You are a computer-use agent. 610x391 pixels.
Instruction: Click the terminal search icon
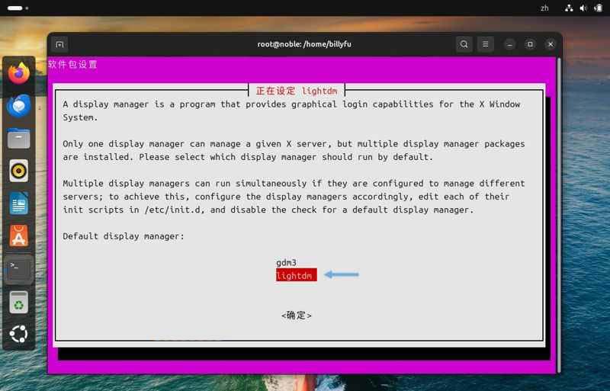pos(464,44)
